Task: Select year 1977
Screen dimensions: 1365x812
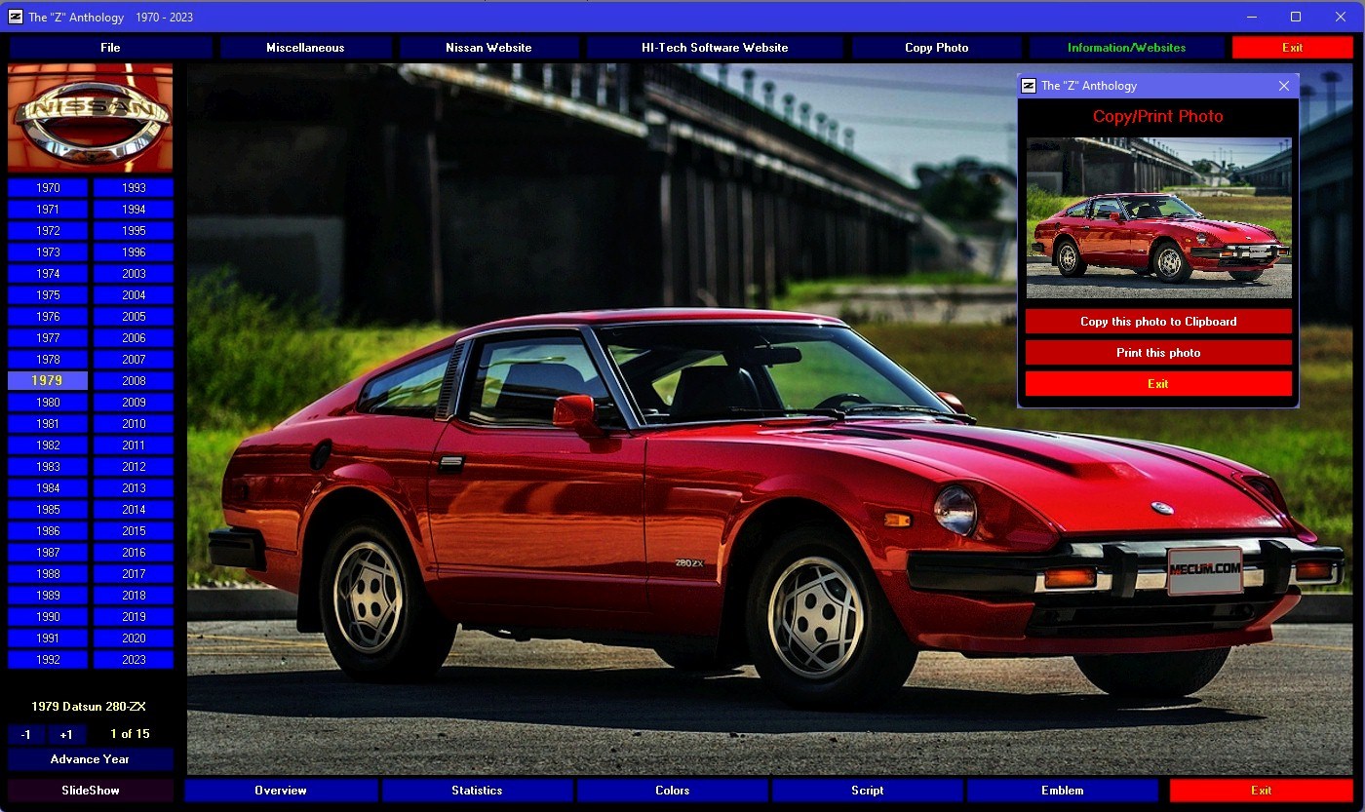Action: coord(48,338)
